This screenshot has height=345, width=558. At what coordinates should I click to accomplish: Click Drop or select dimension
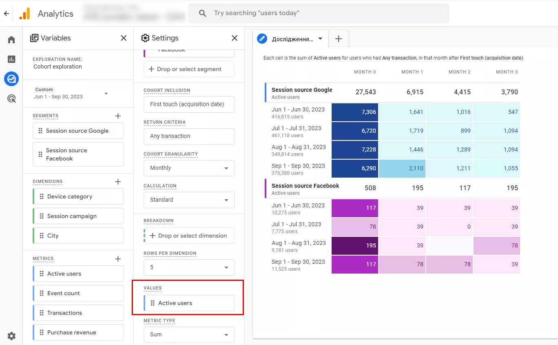coord(189,236)
